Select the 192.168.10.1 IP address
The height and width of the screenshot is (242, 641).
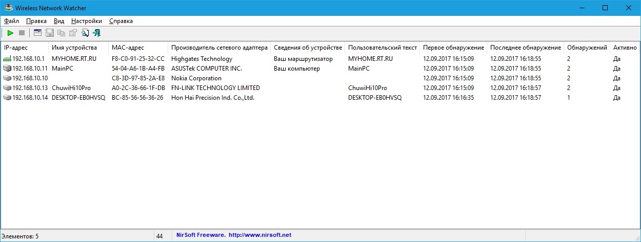29,59
